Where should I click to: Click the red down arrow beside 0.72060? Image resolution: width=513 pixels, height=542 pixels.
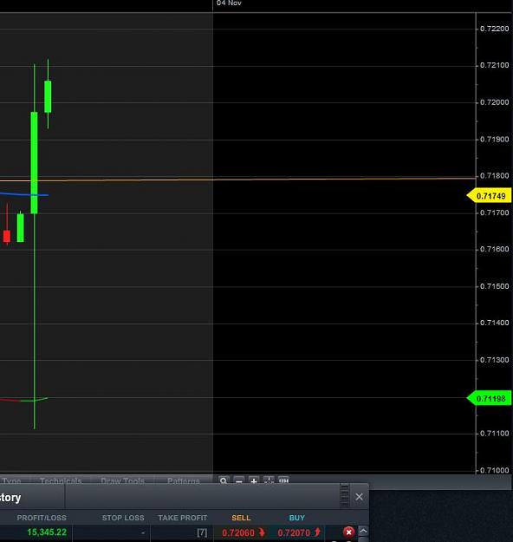[x=262, y=532]
